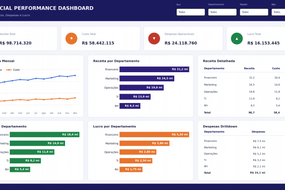Select the green bar R$ 5,4 mi
Viewport: 285px width, 190px height.
pyautogui.click(x=20, y=170)
